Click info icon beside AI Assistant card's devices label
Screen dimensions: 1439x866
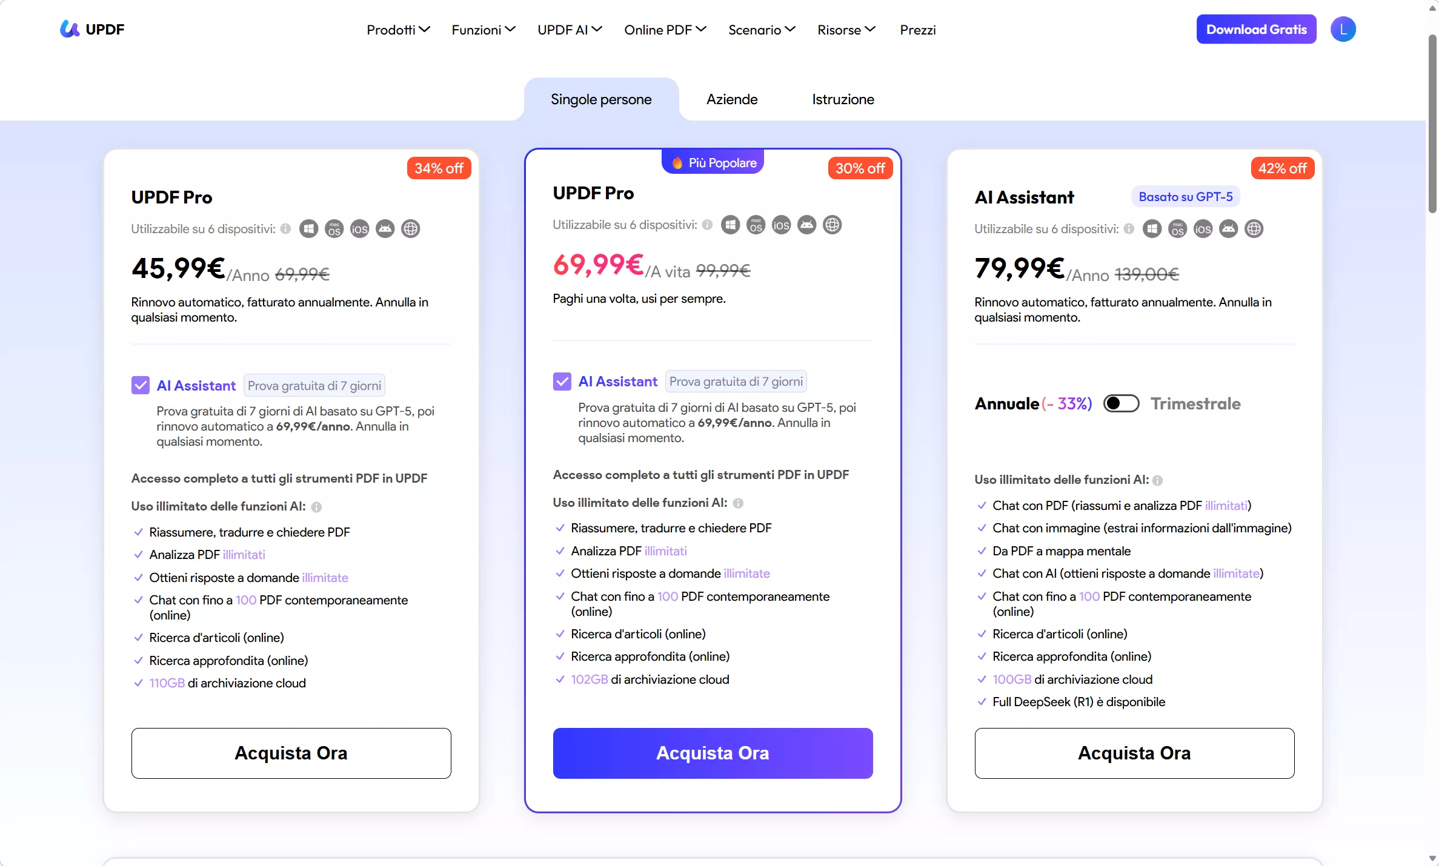pyautogui.click(x=1129, y=229)
